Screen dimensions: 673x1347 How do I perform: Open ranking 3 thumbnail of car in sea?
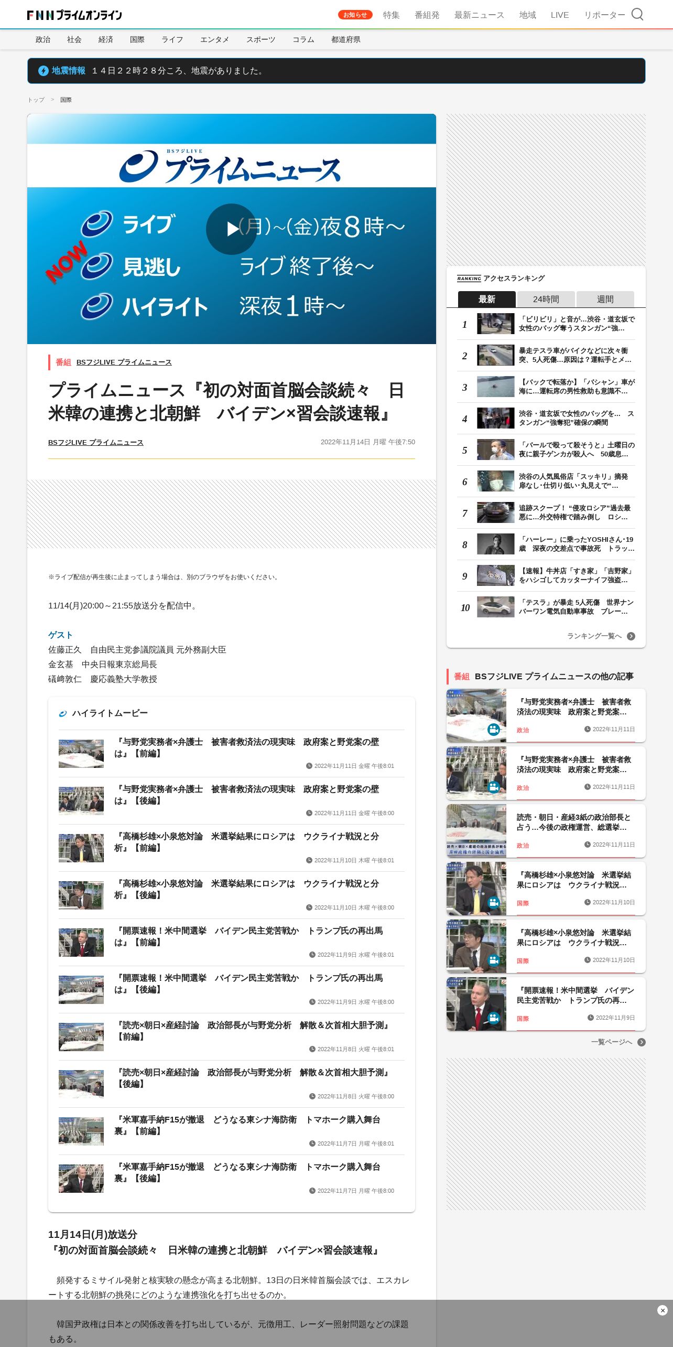coord(496,387)
